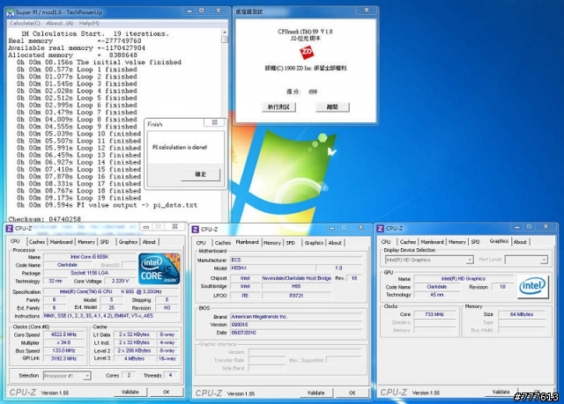Click the Socket 1156 LGA package field
The image size is (564, 404).
point(90,273)
